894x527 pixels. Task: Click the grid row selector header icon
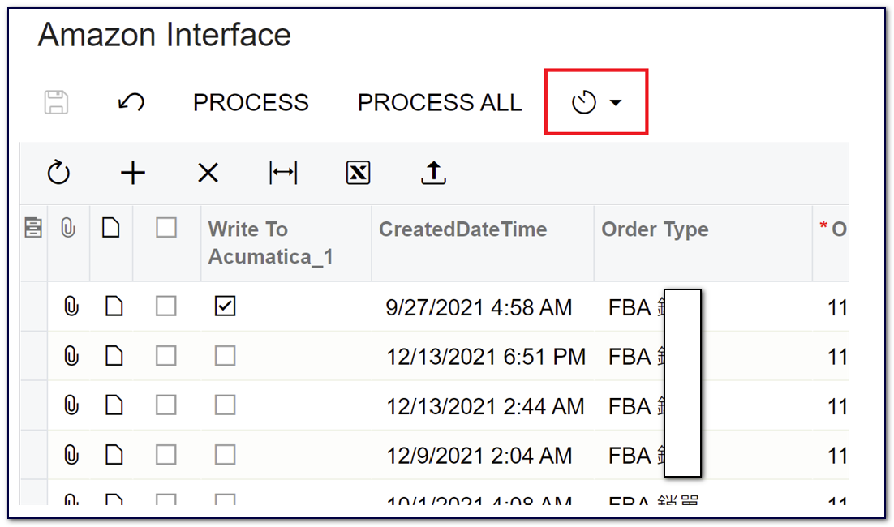pyautogui.click(x=33, y=227)
